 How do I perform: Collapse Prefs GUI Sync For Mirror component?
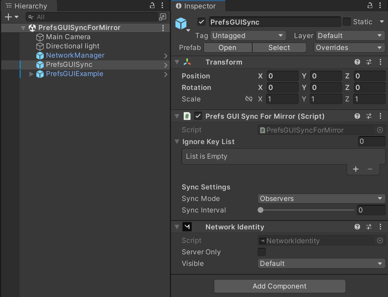click(x=177, y=116)
